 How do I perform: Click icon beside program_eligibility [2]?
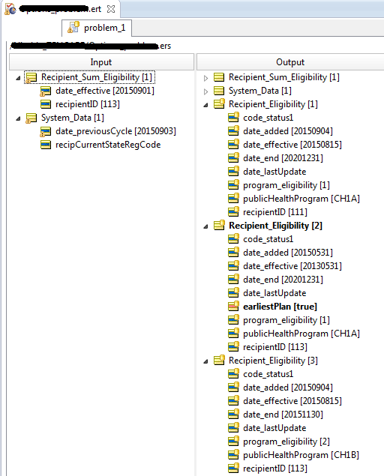pyautogui.click(x=233, y=442)
